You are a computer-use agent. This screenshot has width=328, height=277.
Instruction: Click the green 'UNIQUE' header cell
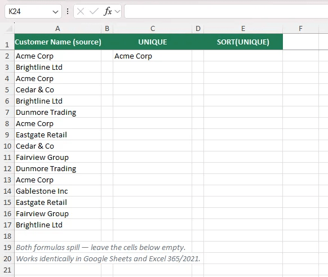point(153,42)
